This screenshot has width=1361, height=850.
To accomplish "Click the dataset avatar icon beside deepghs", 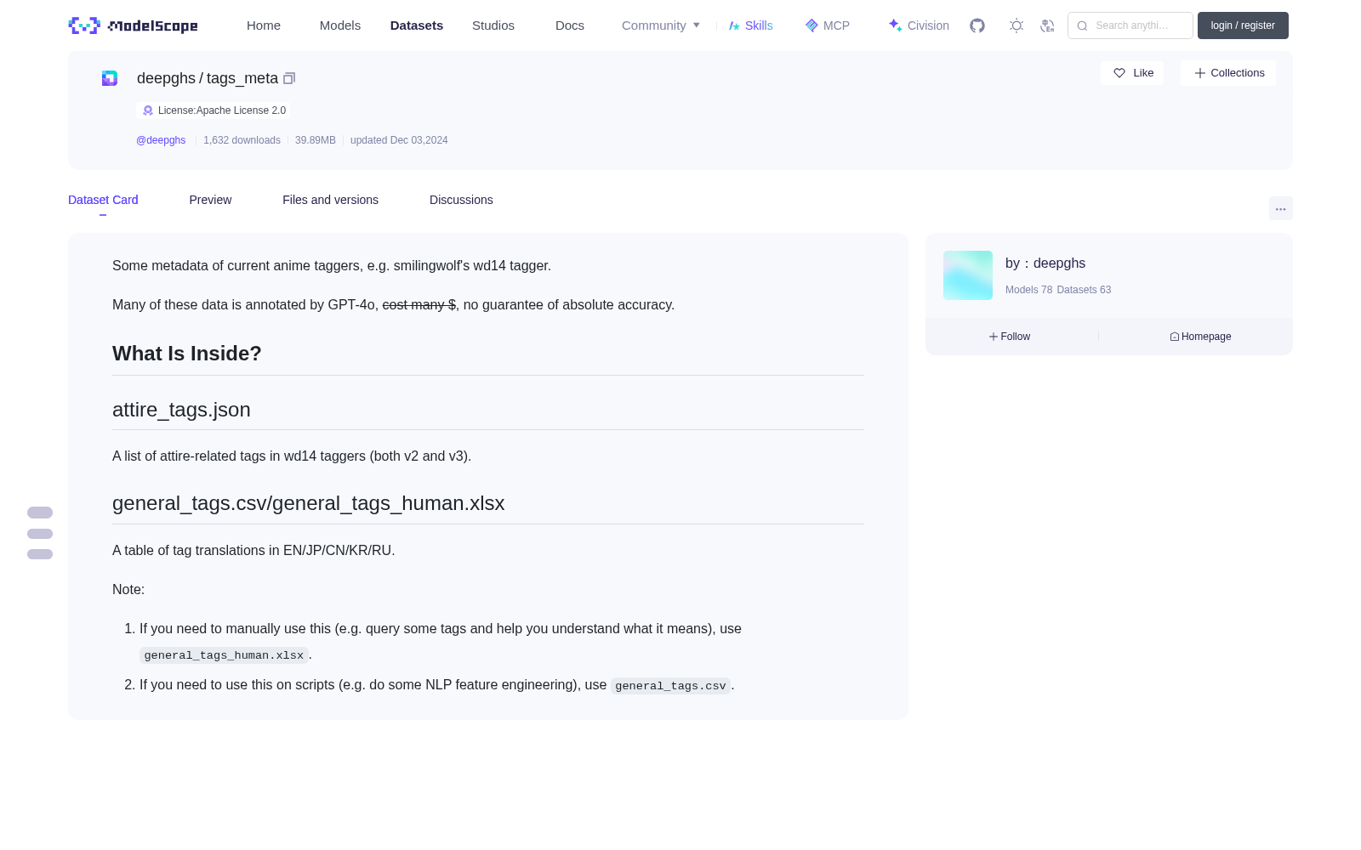I will [x=110, y=78].
